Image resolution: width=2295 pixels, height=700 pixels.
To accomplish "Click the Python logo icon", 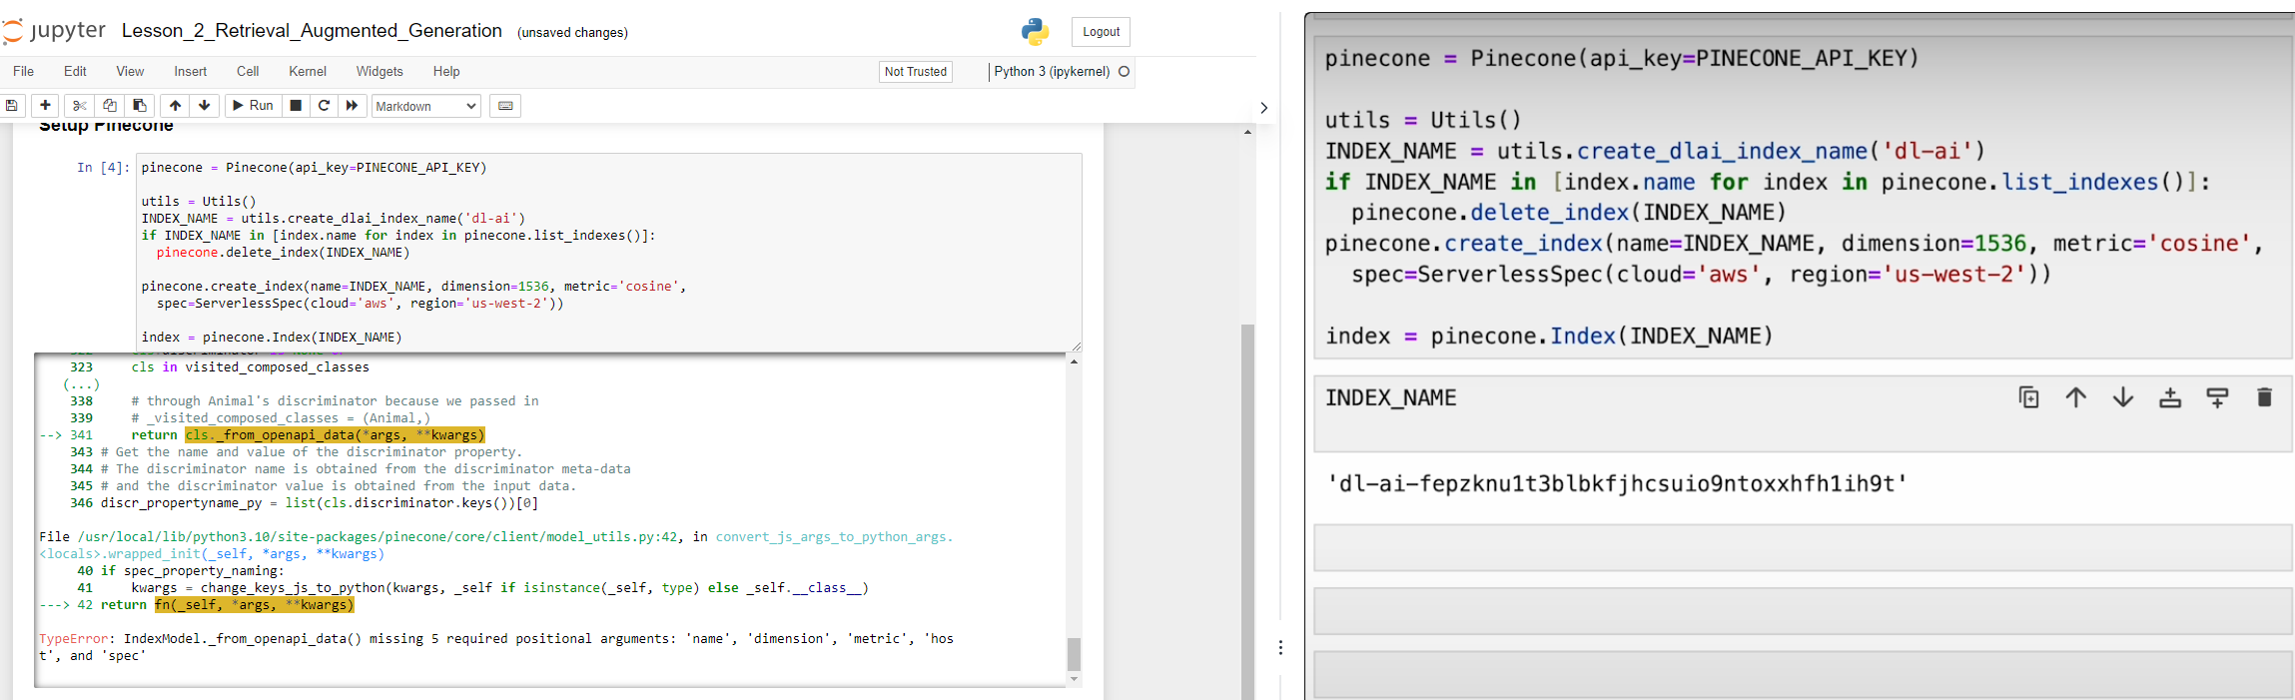I will click(1036, 32).
